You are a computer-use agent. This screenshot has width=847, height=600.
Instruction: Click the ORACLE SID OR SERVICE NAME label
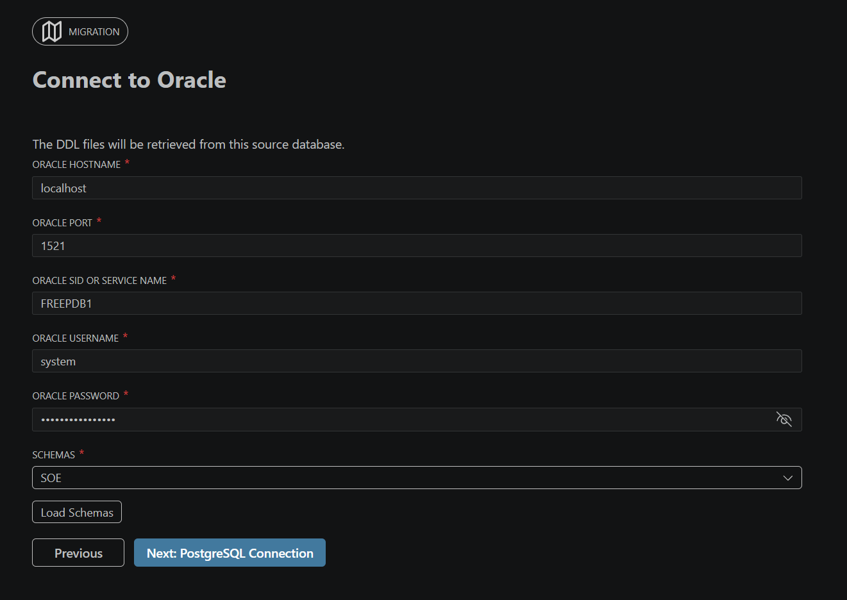(x=99, y=281)
